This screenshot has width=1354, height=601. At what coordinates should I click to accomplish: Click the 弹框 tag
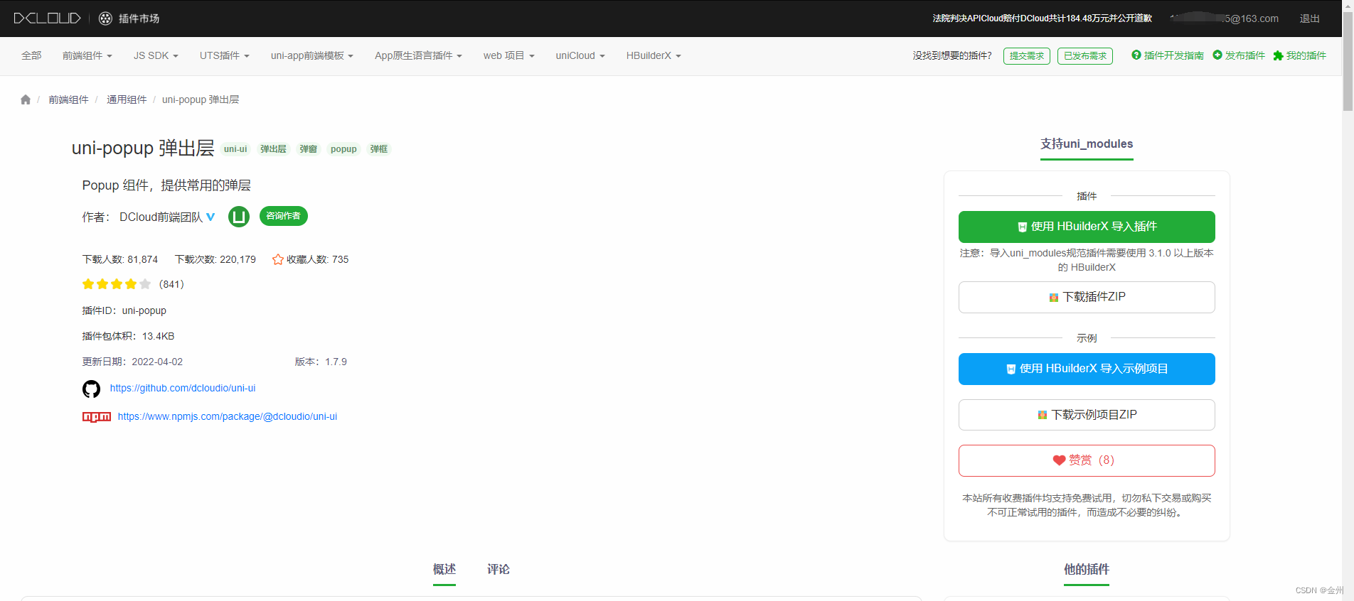[379, 149]
